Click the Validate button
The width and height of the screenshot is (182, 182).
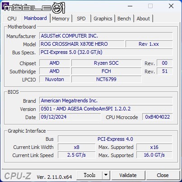(x=128, y=175)
